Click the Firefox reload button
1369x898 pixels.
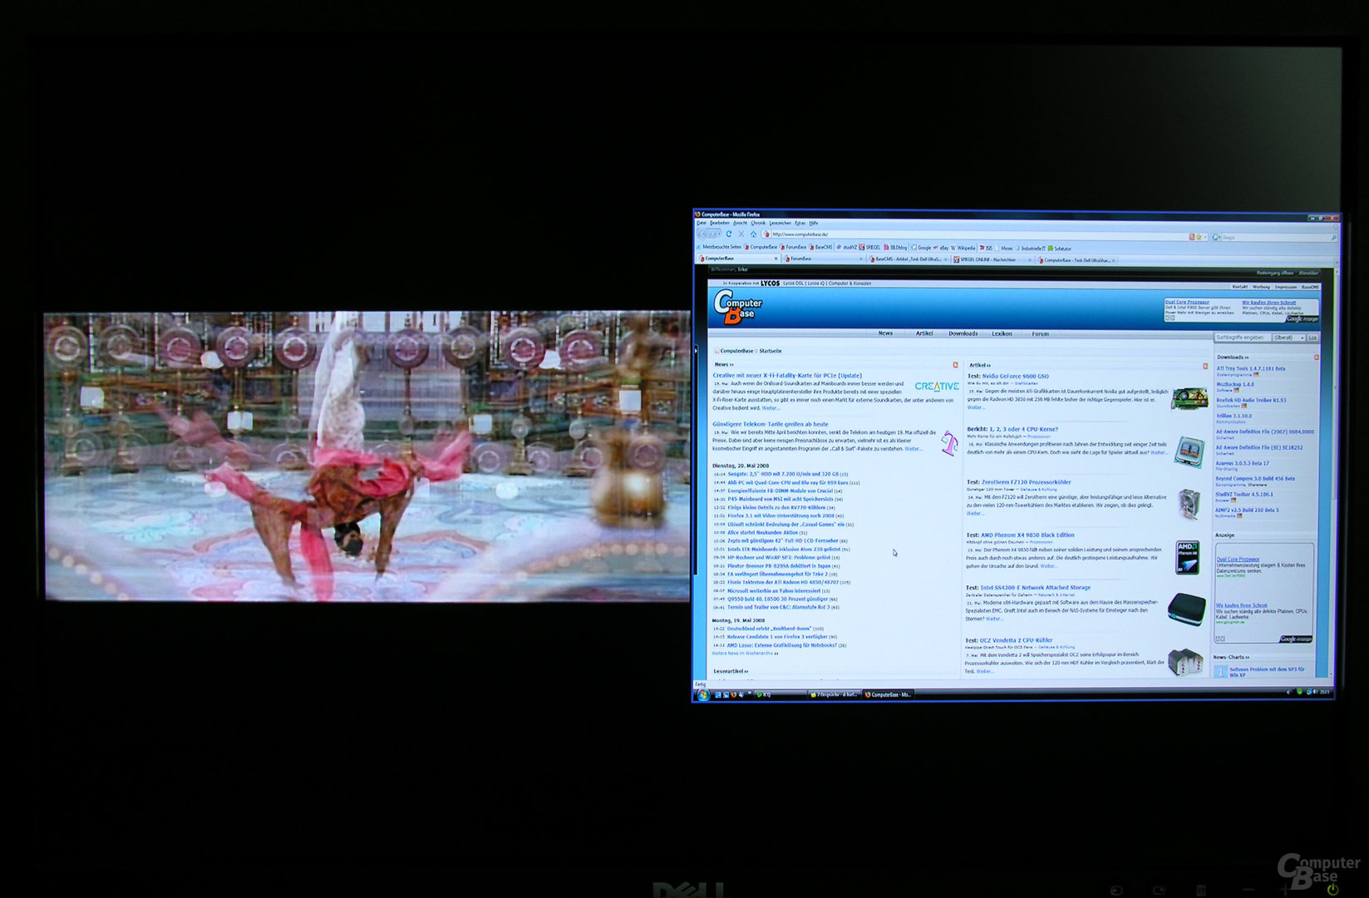coord(729,234)
